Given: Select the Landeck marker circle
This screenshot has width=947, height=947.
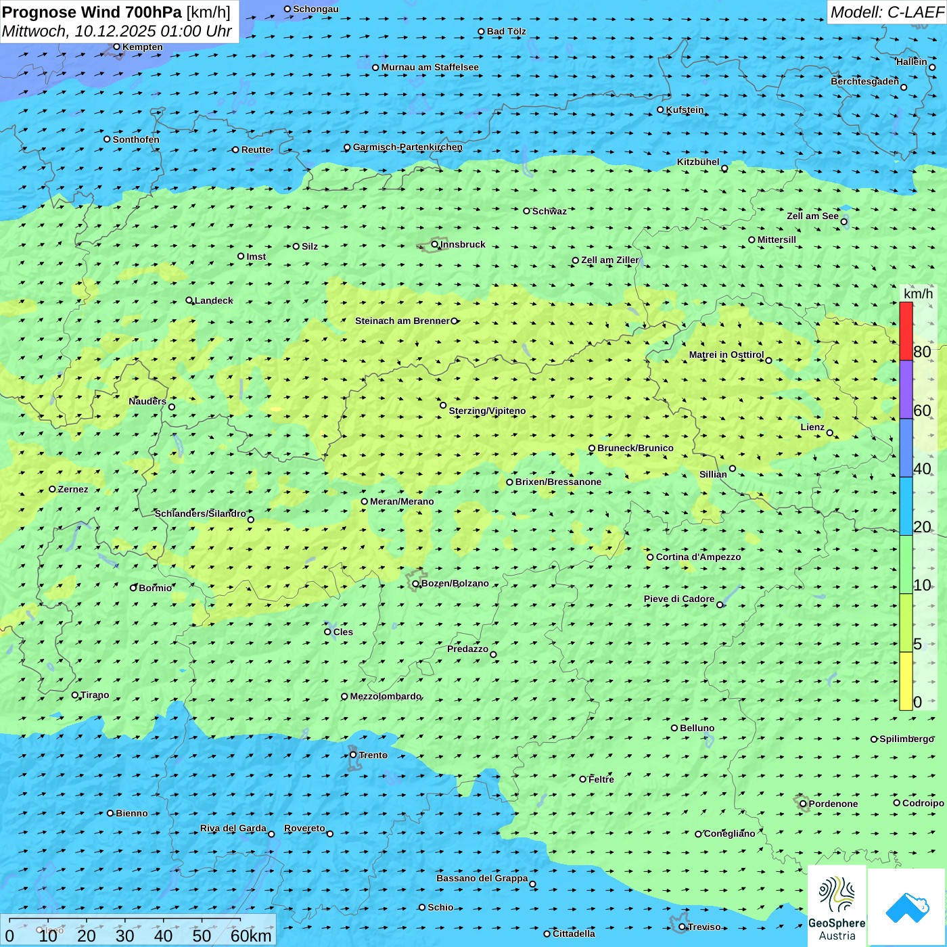Looking at the screenshot, I should tap(189, 300).
